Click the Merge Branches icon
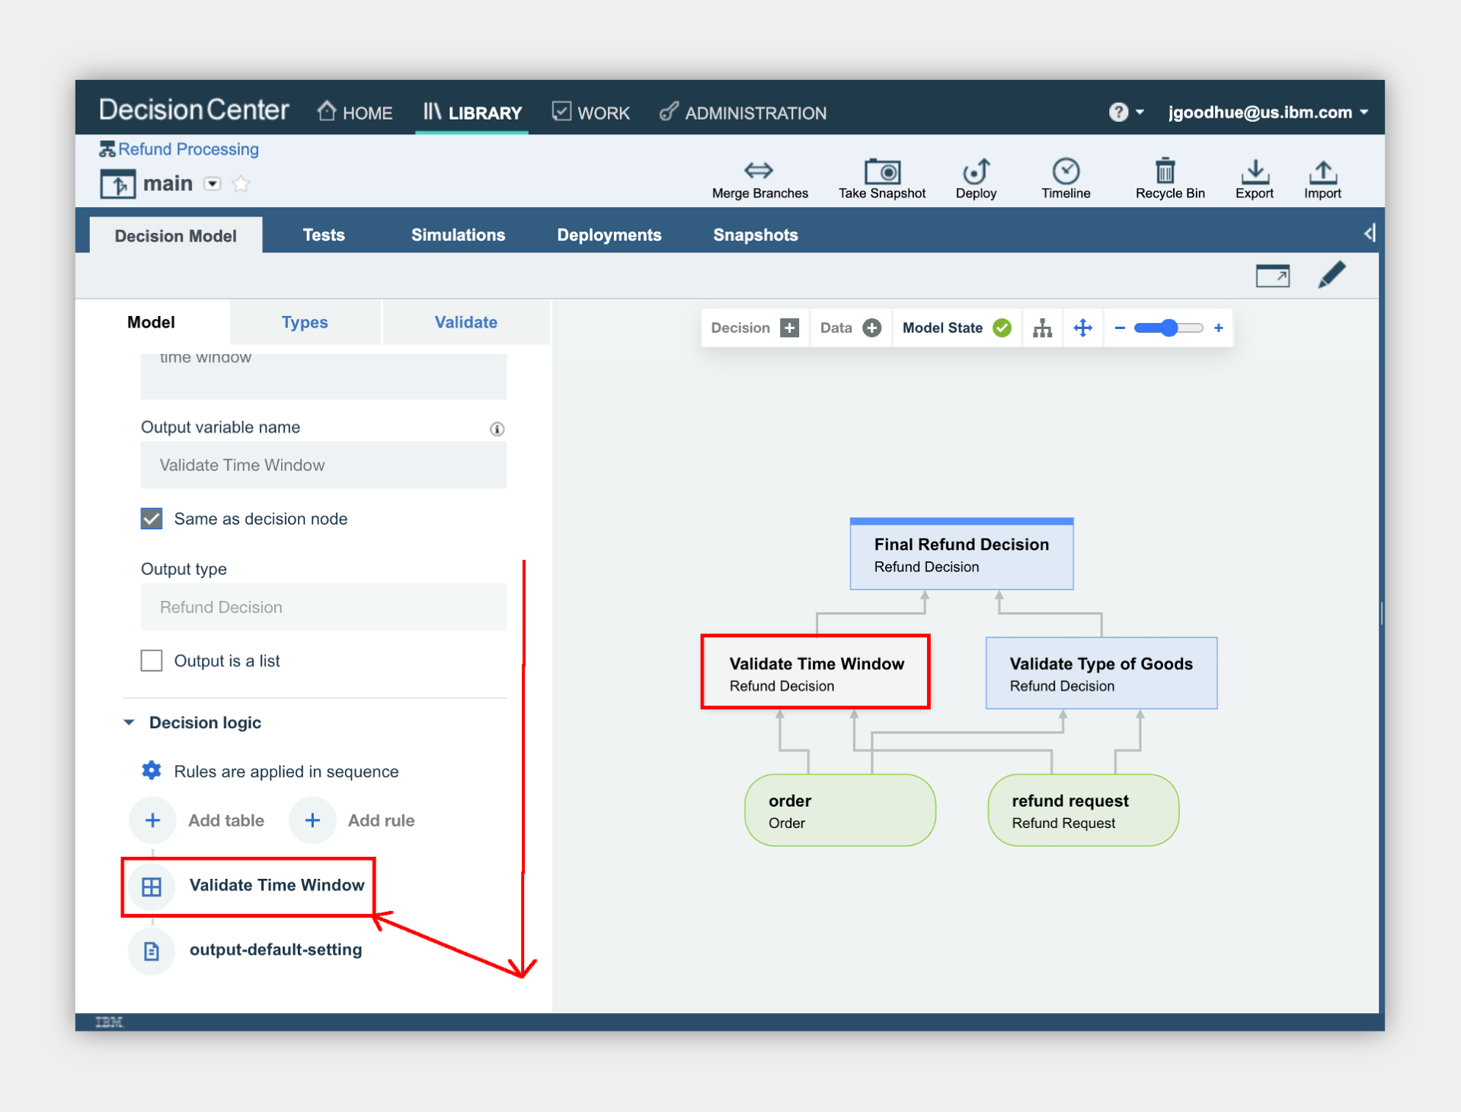 click(x=759, y=170)
